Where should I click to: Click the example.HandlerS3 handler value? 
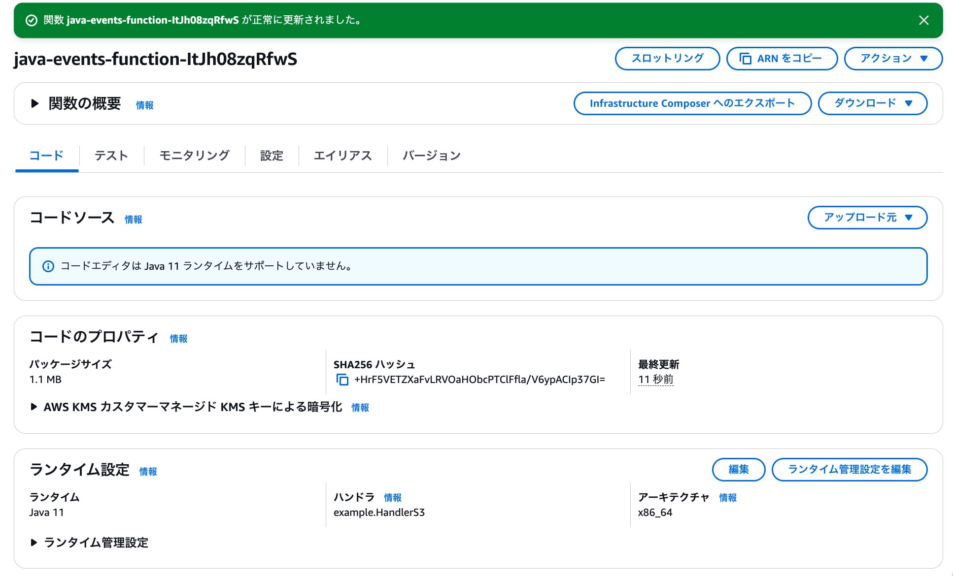pyautogui.click(x=379, y=512)
